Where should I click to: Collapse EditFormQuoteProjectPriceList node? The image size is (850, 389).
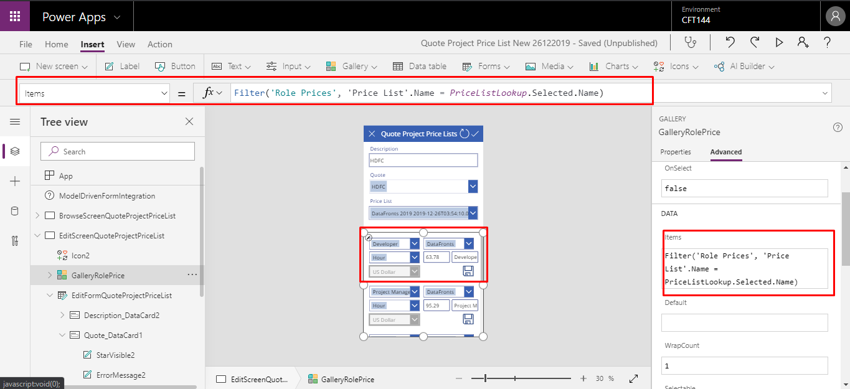[49, 295]
